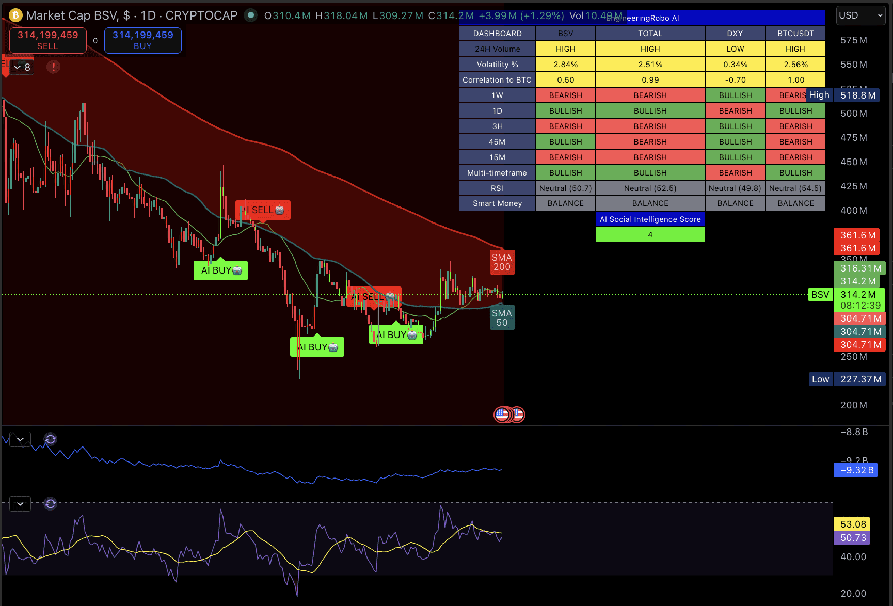The width and height of the screenshot is (893, 606).
Task: Click the Bitcoin logo in the chart header
Action: pos(15,15)
